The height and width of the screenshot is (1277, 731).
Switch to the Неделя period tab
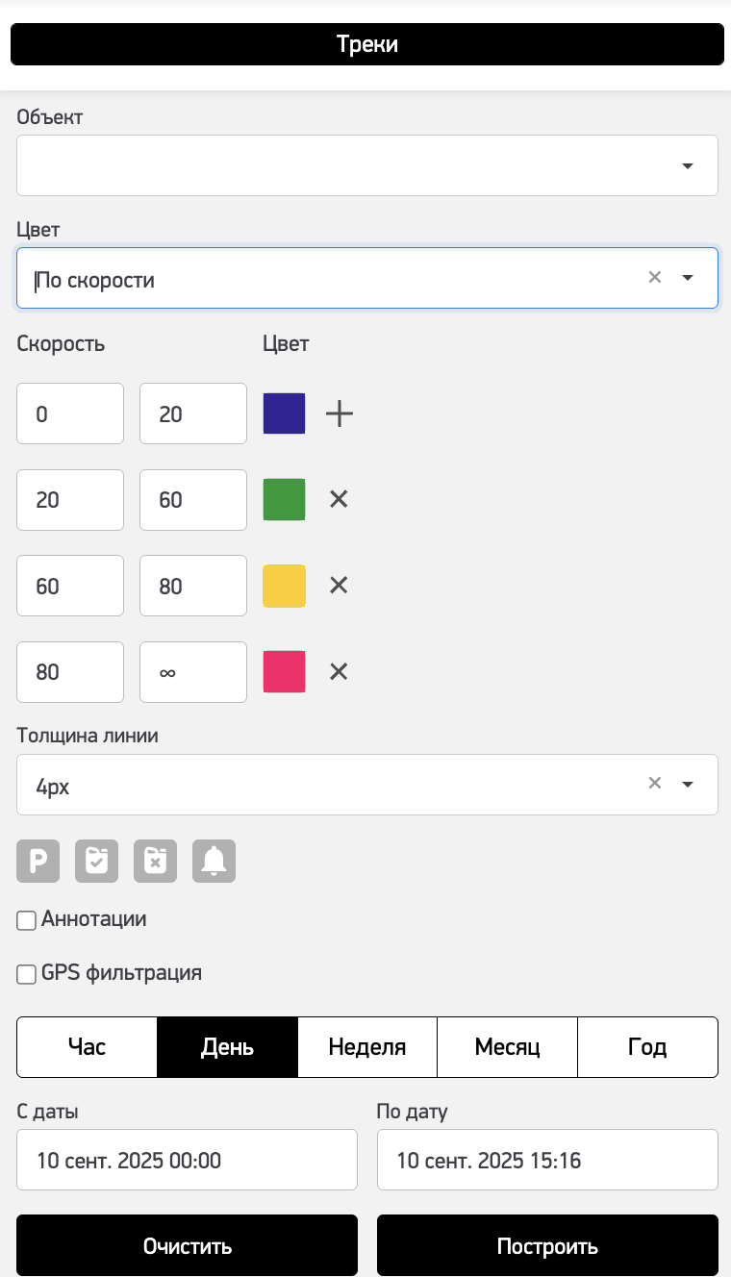367,1047
